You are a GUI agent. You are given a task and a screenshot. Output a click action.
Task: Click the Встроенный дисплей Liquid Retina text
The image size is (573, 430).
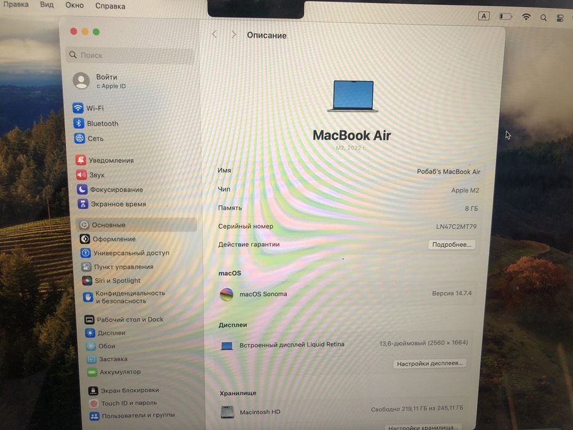pyautogui.click(x=292, y=345)
